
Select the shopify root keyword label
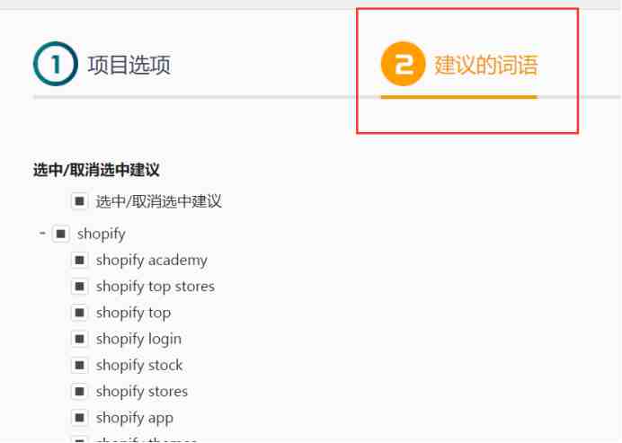(x=102, y=234)
